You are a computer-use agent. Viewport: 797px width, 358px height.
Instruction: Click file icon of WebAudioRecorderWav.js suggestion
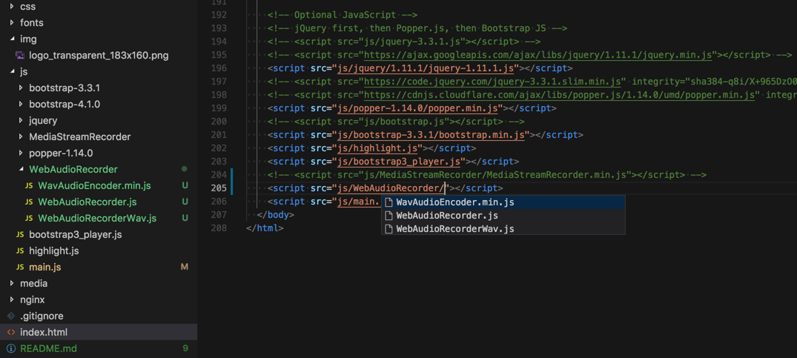tap(388, 228)
